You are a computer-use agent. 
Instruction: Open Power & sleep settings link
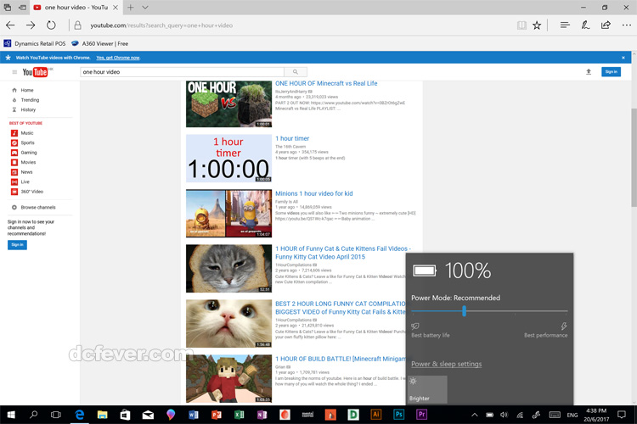(447, 364)
